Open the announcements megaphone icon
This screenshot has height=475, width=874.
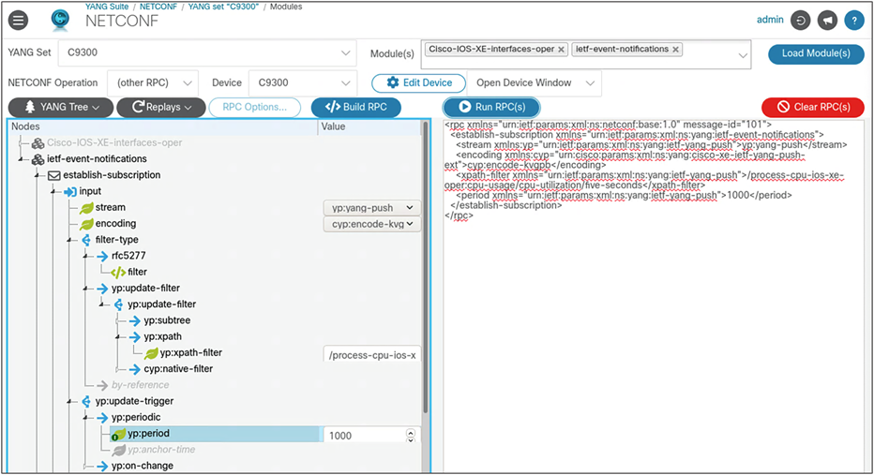click(x=827, y=21)
